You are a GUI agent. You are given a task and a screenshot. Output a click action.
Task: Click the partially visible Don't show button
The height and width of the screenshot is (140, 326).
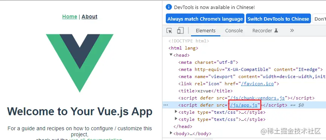coord(319,19)
